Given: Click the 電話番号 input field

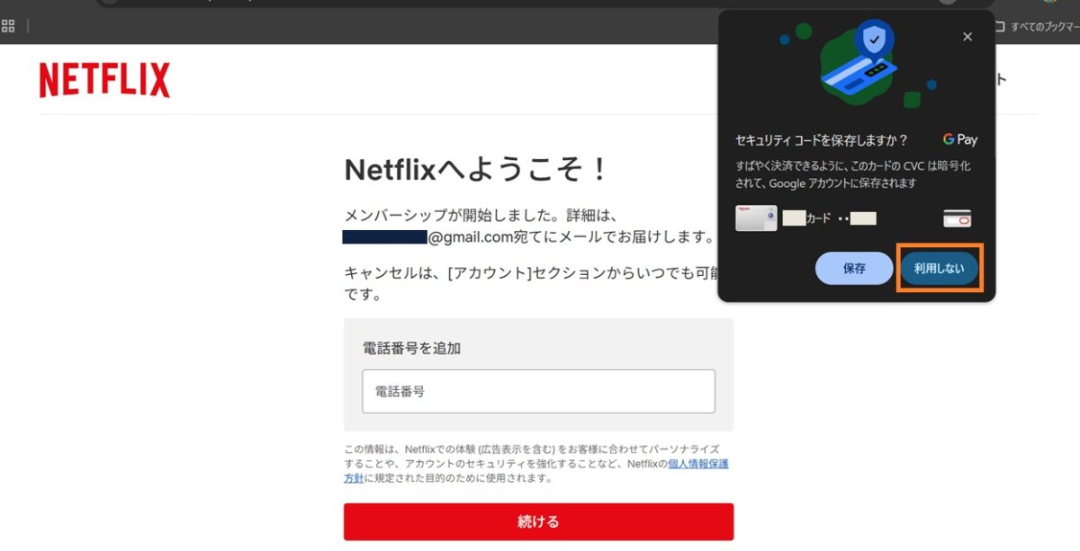Looking at the screenshot, I should pyautogui.click(x=539, y=391).
